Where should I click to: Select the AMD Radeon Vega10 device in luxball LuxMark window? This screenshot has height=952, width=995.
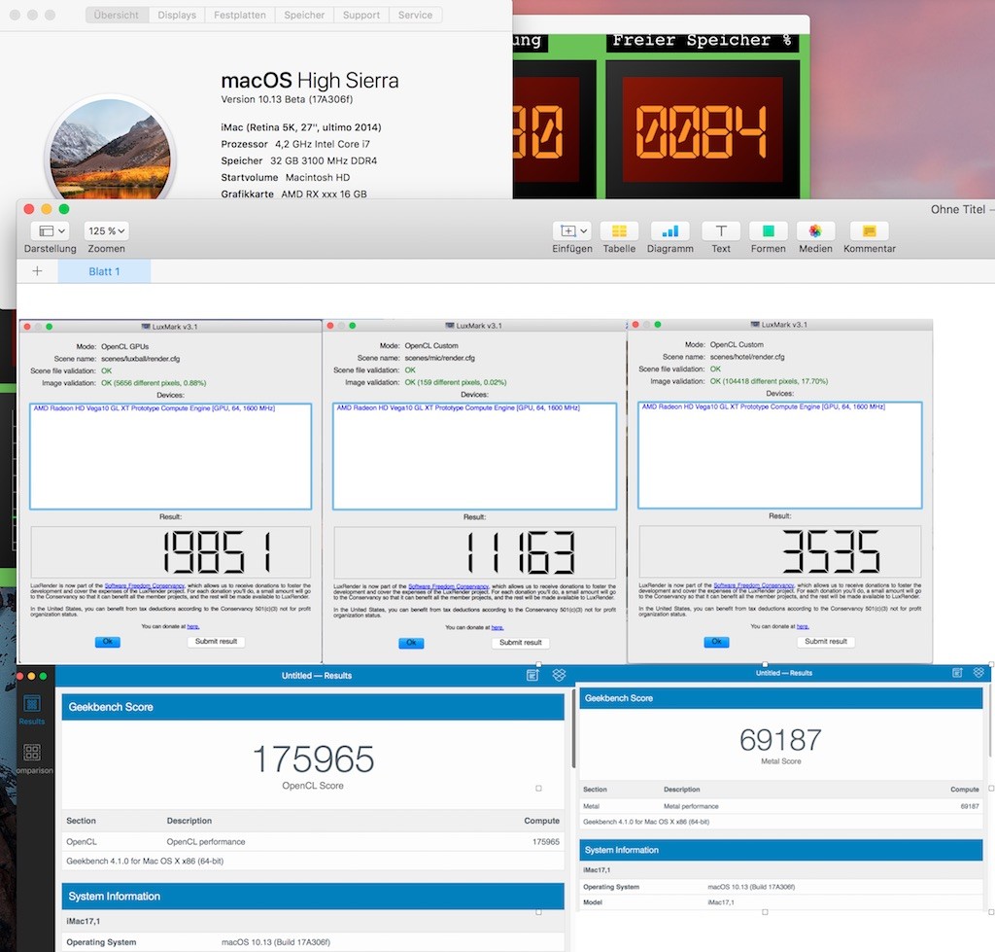coord(154,408)
